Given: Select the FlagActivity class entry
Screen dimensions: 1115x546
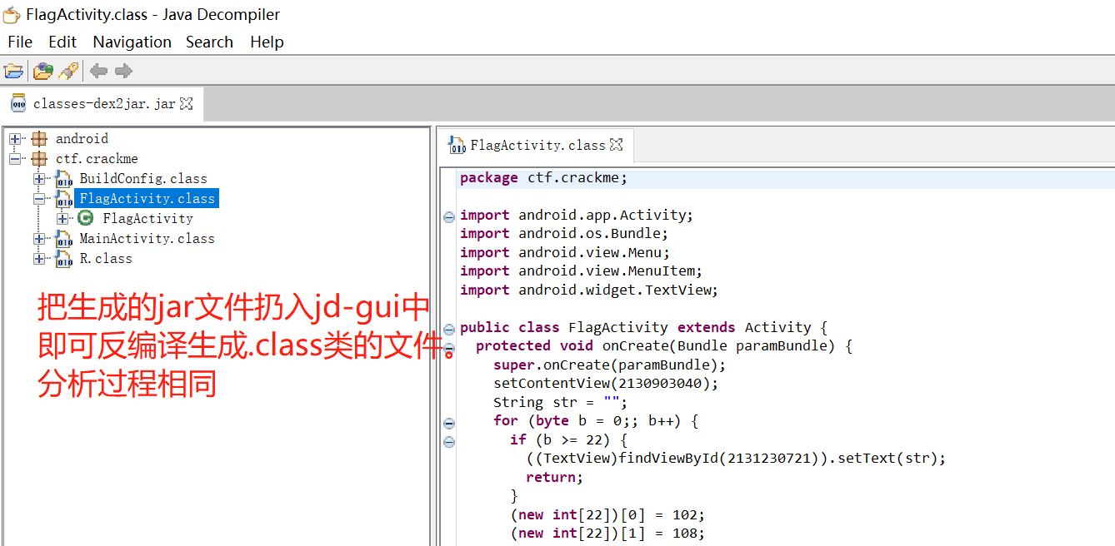Looking at the screenshot, I should coord(147,219).
